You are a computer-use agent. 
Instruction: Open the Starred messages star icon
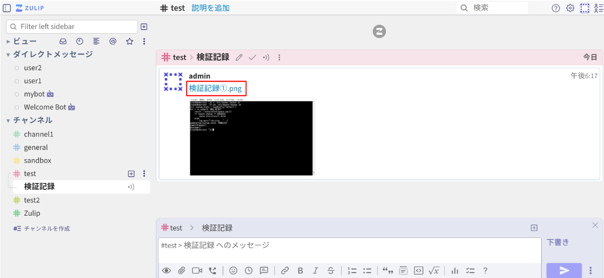coord(130,42)
